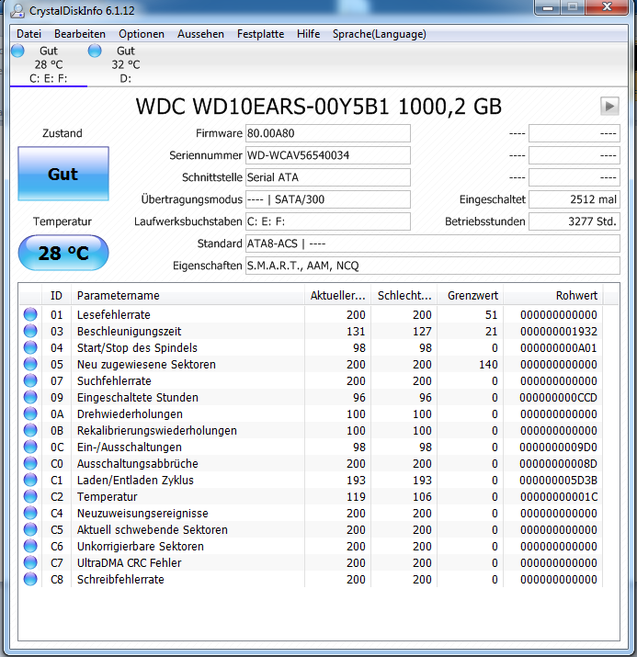Close the CrystalDiskInfo window
The width and height of the screenshot is (637, 657).
point(608,7)
